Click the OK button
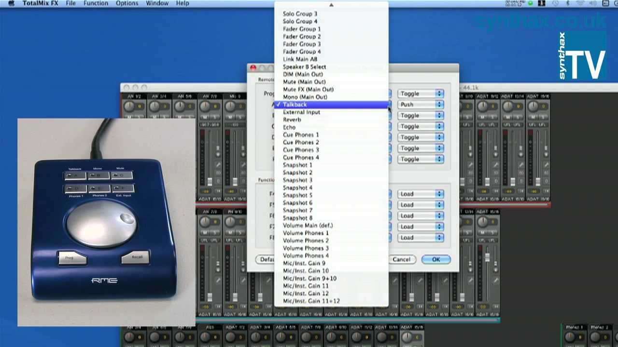 tap(436, 259)
